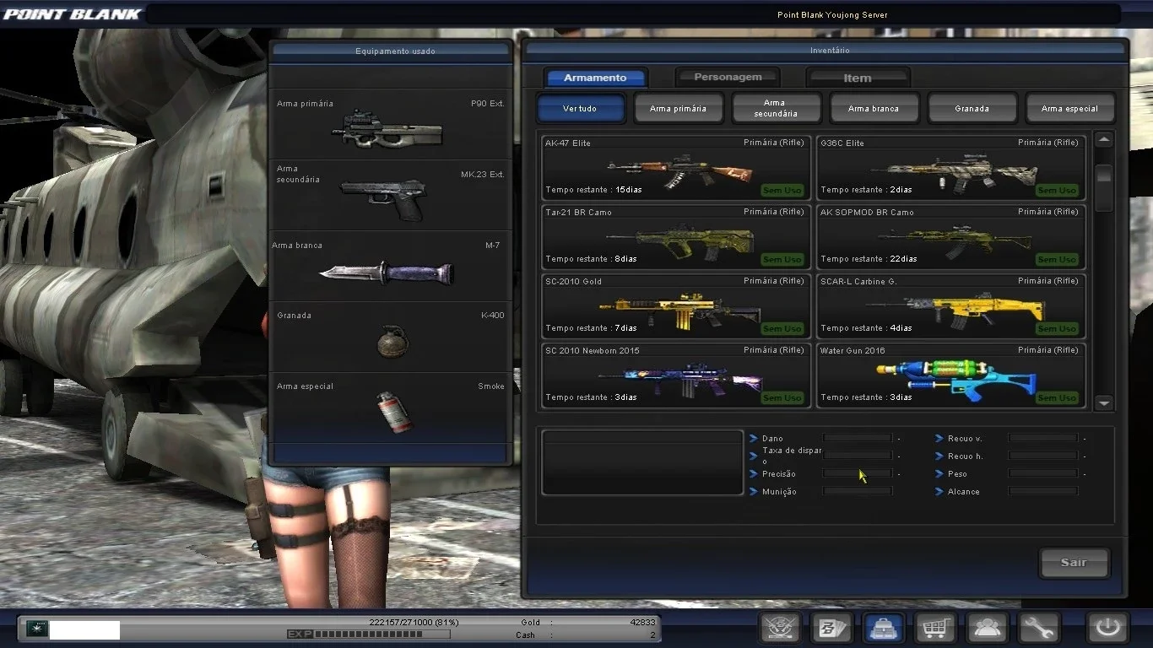
Task: Filter inventory by Granada
Action: tap(972, 108)
